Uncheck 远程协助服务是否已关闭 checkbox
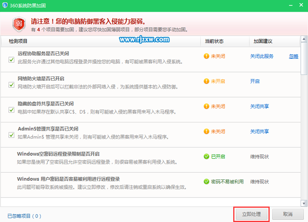308x222 pixels. tap(11, 60)
